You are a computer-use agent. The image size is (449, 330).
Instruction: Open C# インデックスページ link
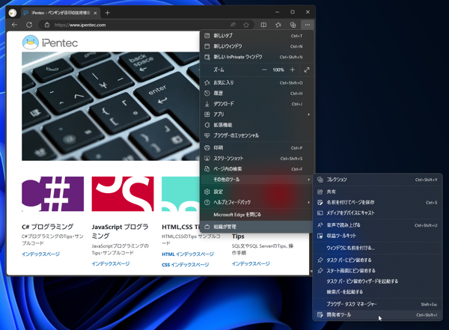point(40,254)
